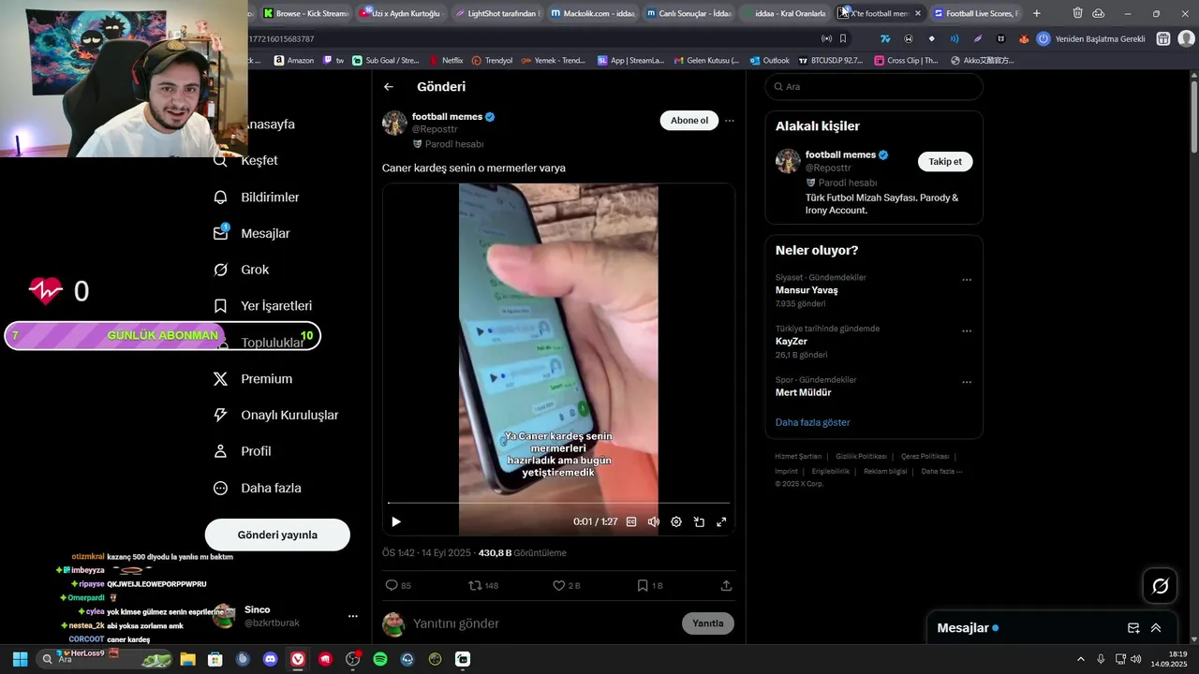Share the post via share icon

pos(726,585)
